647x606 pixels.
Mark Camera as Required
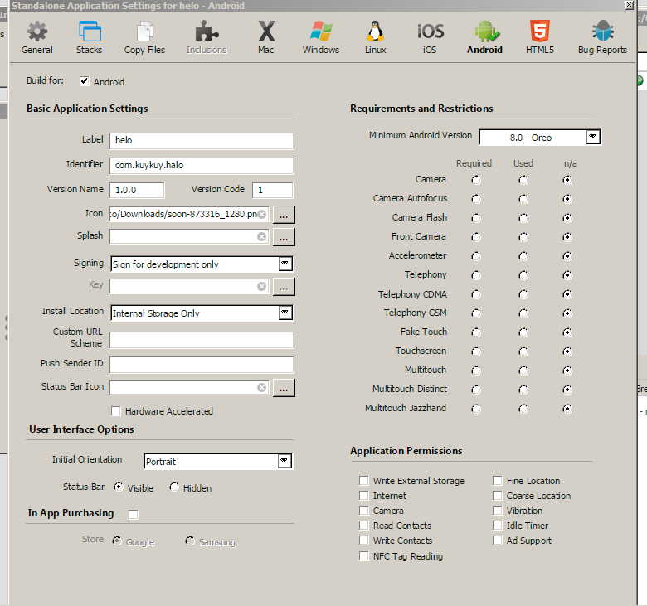point(476,179)
